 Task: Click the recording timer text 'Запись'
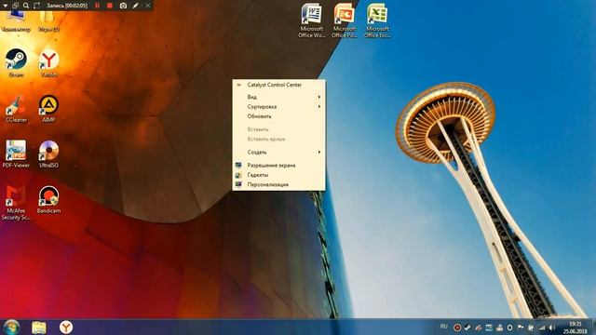point(67,6)
